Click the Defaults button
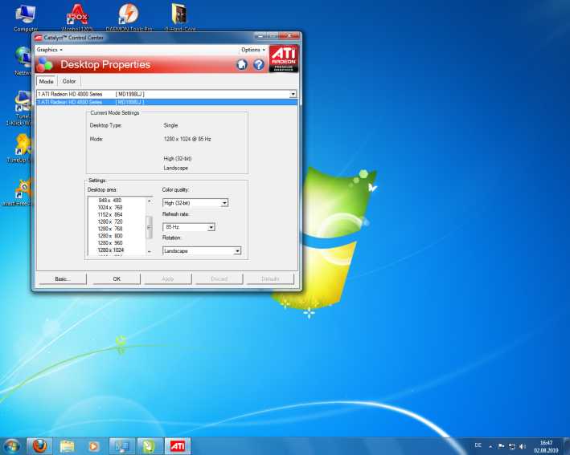 pyautogui.click(x=270, y=278)
